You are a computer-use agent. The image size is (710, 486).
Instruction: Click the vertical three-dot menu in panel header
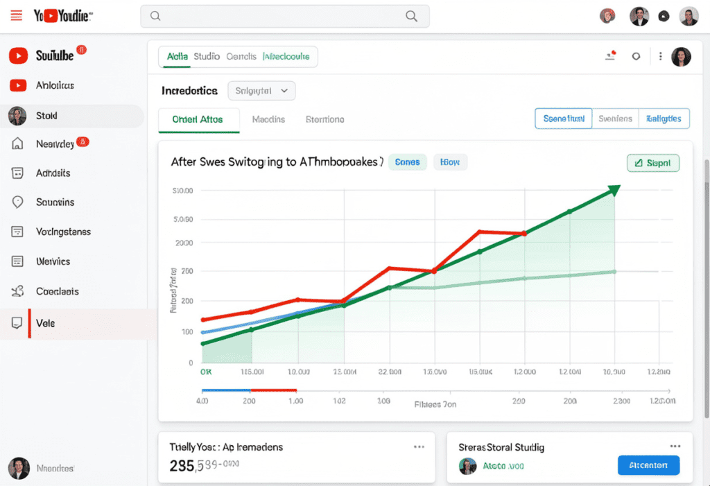click(x=660, y=57)
